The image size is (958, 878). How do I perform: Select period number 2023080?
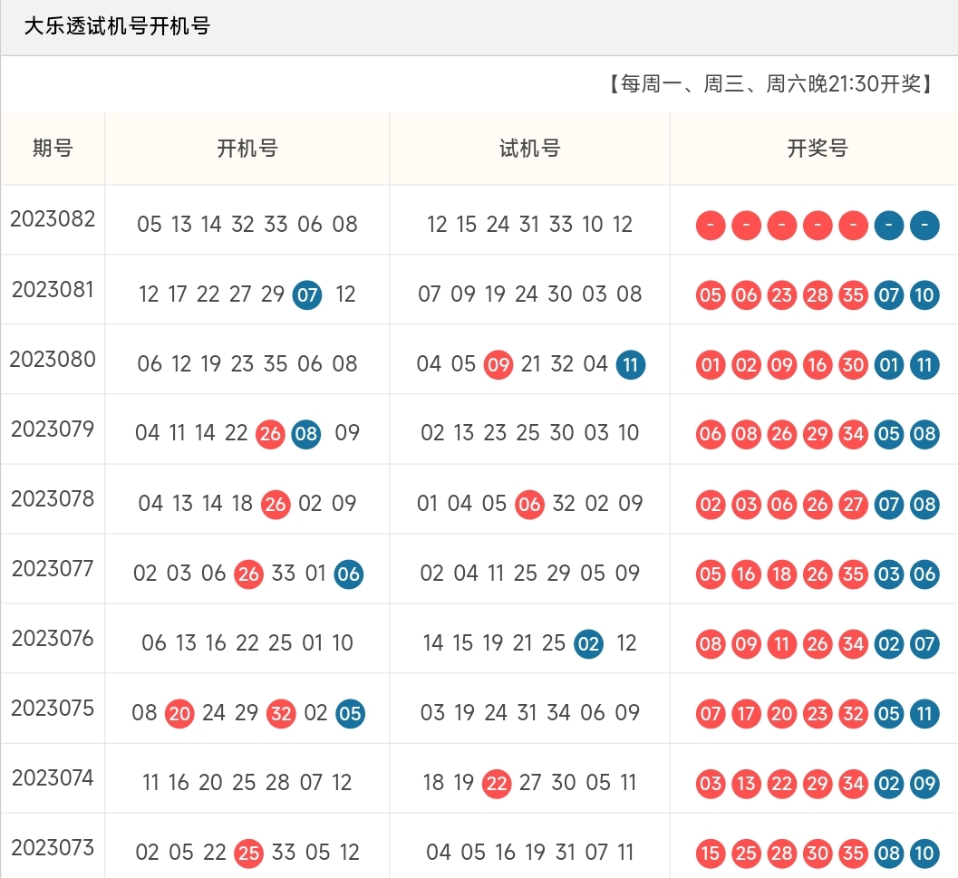pyautogui.click(x=53, y=360)
